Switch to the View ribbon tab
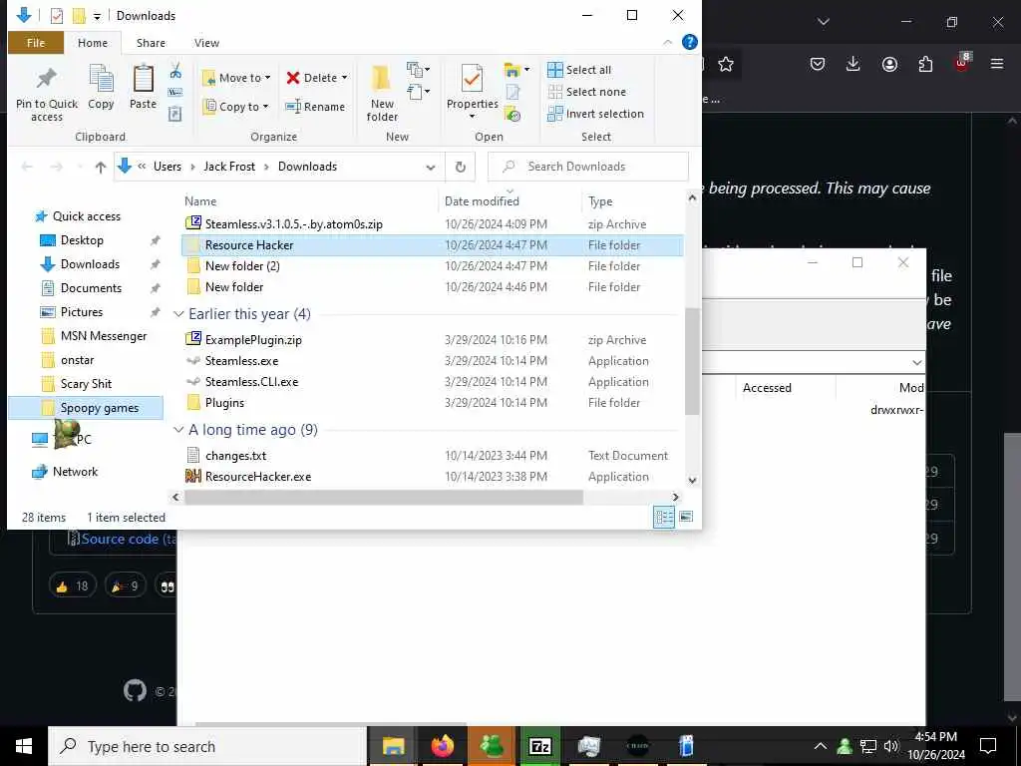Viewport: 1021px width, 766px height. click(x=206, y=43)
